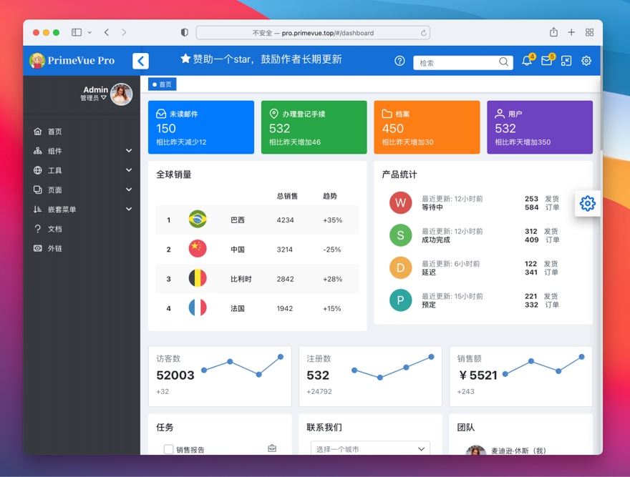Screen dimensions: 630x477
Task: Check the 销售报告 task checkbox
Action: pos(169,449)
